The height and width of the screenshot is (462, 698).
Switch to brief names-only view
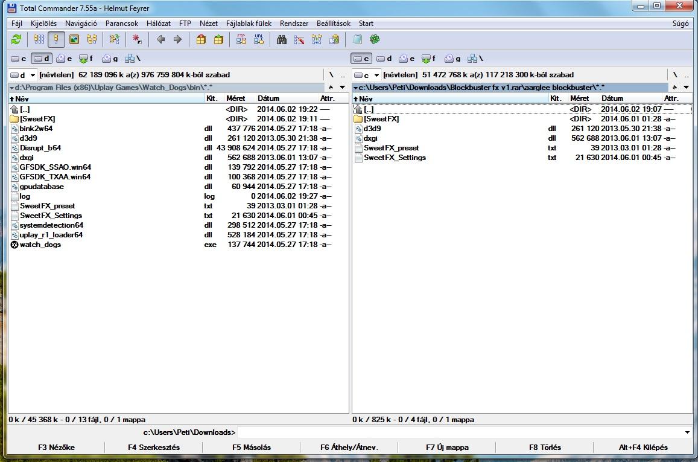click(39, 40)
